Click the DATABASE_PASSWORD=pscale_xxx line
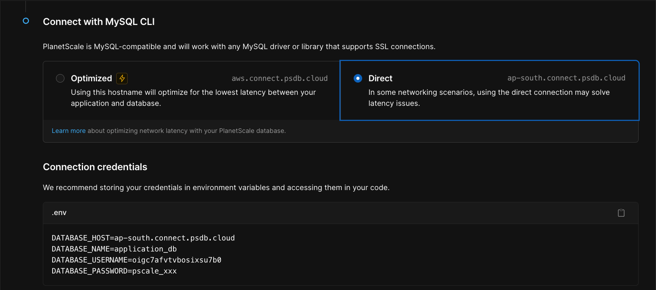This screenshot has height=290, width=656. click(x=114, y=271)
